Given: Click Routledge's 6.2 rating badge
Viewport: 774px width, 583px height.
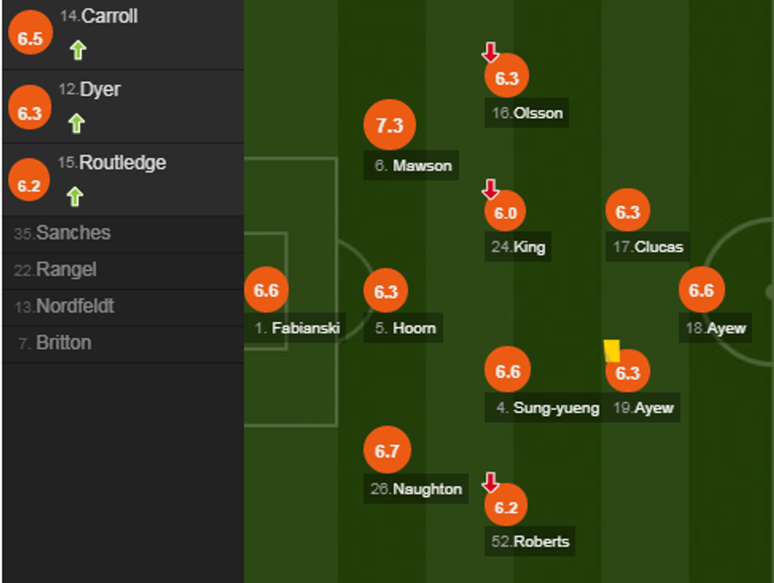Looking at the screenshot, I should click(x=29, y=185).
